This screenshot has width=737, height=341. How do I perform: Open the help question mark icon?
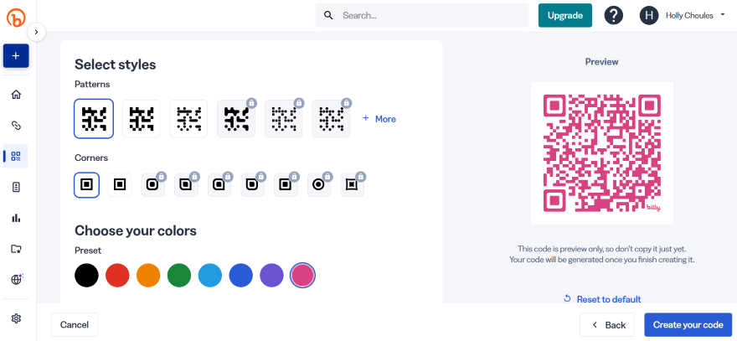(613, 16)
